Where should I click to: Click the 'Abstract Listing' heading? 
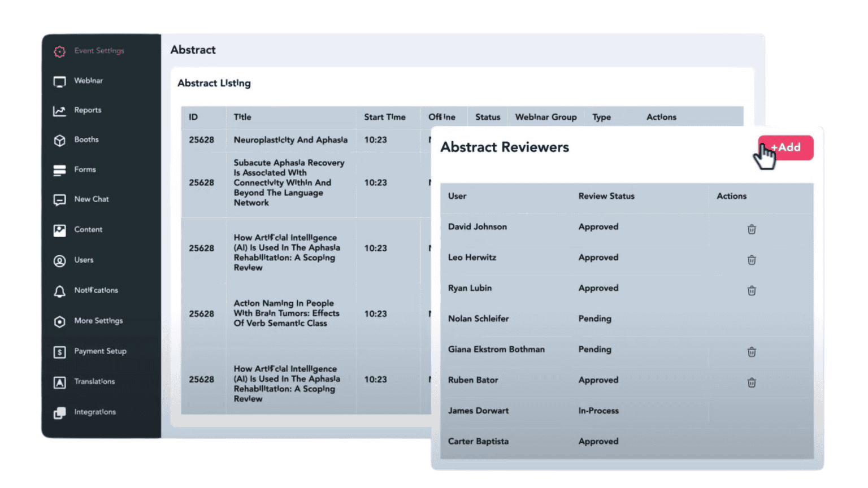[x=214, y=83]
